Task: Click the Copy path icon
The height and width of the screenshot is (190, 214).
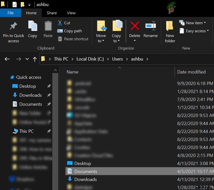Action: tap(60, 31)
